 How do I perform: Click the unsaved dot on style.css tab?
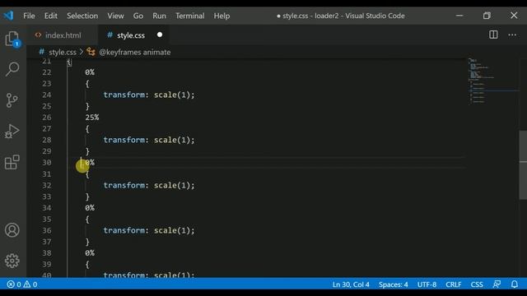[x=160, y=35]
